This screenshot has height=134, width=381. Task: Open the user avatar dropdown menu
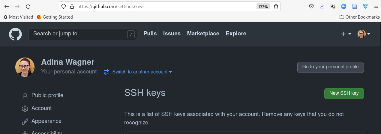[364, 34]
